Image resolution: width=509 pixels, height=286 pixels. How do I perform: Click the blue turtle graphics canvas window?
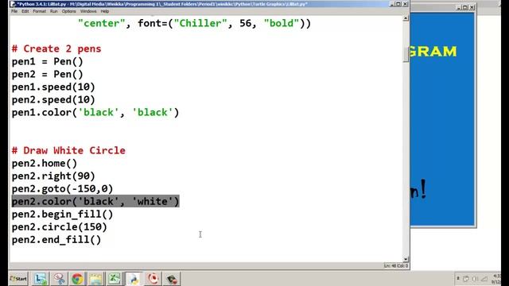pos(442,119)
